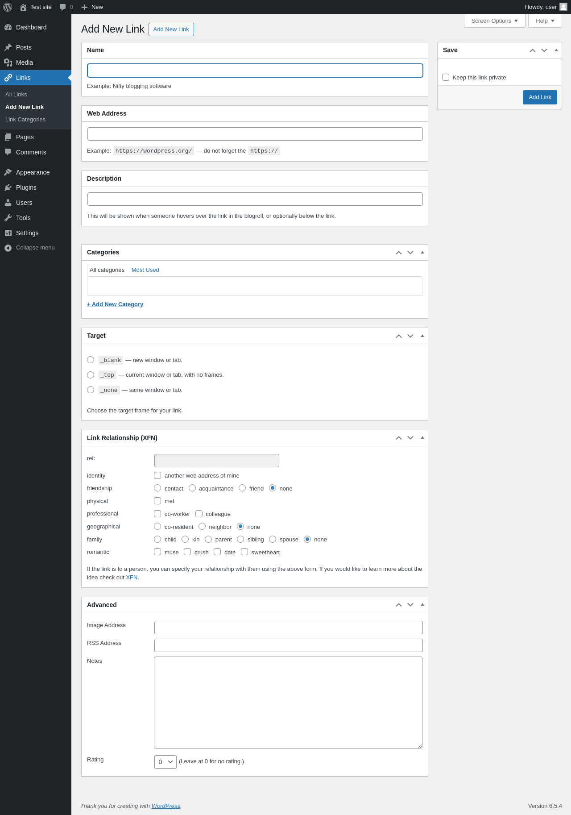Open the Rating dropdown
This screenshot has height=815, width=571.
[x=166, y=762]
